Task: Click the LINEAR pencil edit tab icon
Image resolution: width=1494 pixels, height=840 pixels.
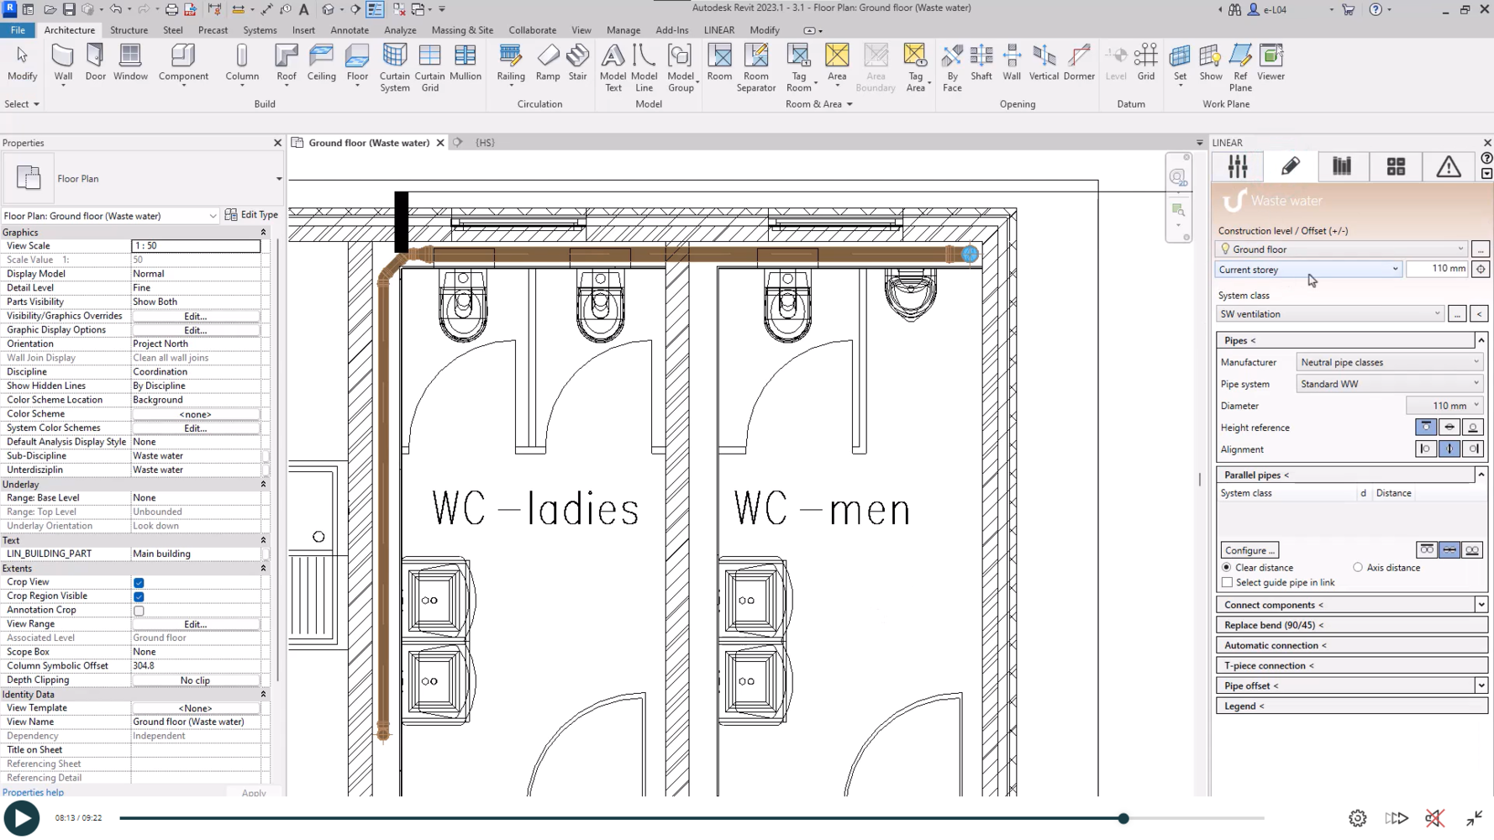Action: click(x=1290, y=166)
